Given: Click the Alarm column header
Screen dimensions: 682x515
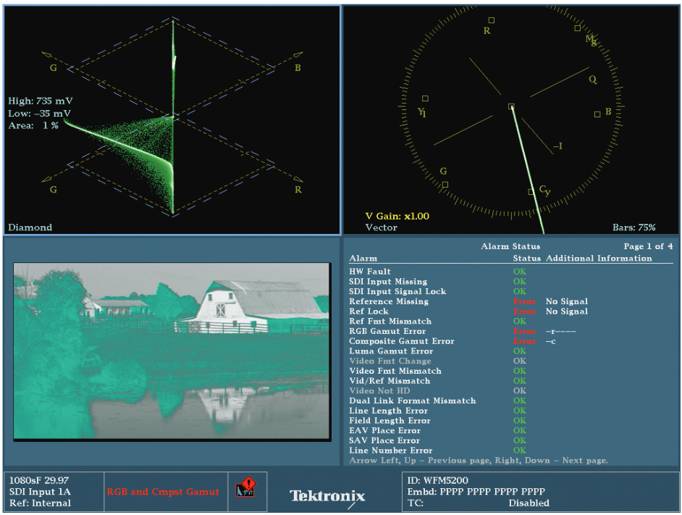Looking at the screenshot, I should 363,258.
